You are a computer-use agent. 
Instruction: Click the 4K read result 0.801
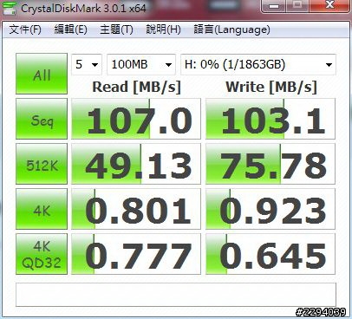(136, 209)
